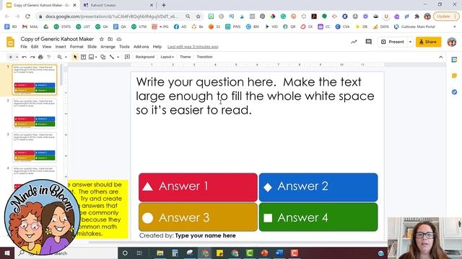Click the green Answer 4 box
Viewport: 462px width, 259px height.
click(318, 217)
